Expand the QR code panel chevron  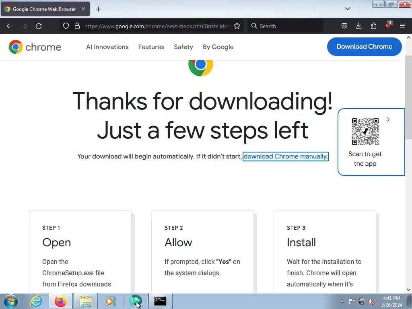388,119
